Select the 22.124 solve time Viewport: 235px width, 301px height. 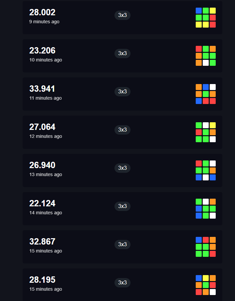click(42, 203)
